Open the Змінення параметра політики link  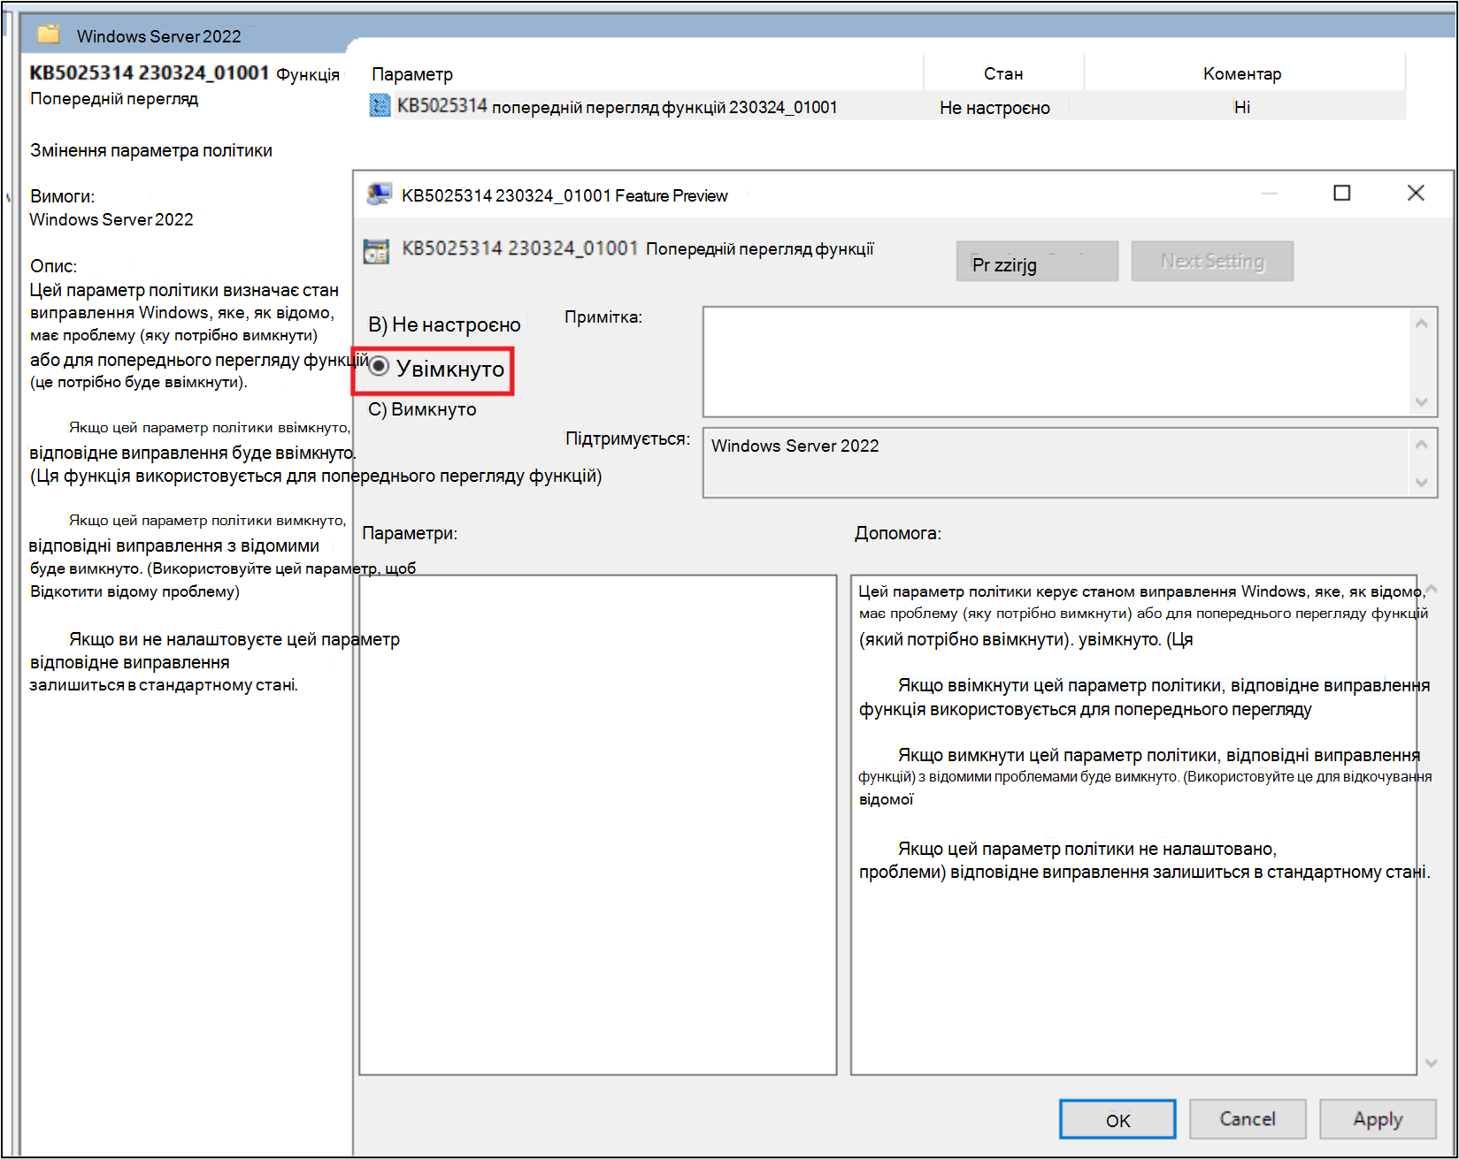tap(151, 150)
